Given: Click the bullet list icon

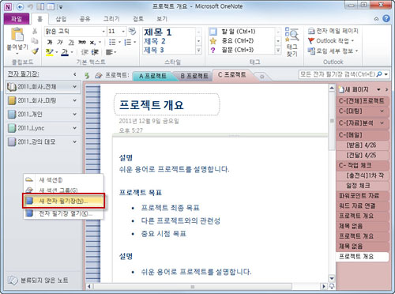Looking at the screenshot, I should pos(112,42).
